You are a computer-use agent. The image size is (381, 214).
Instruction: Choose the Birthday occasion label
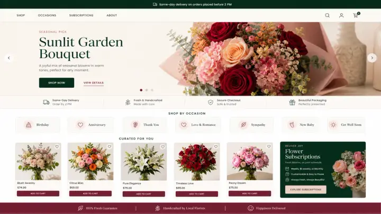pos(42,125)
